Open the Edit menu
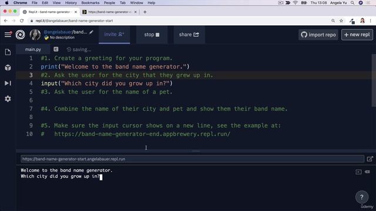The height and width of the screenshot is (211, 376). (45, 3)
